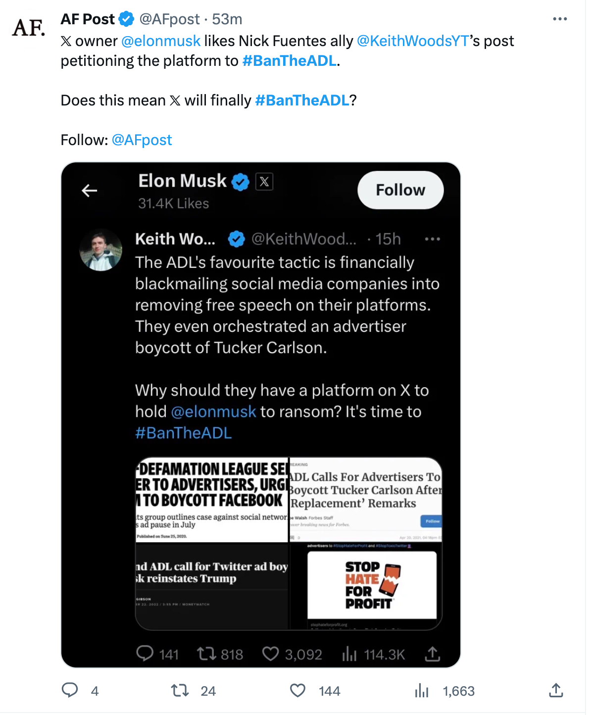
Task: Click AF Post verified badge
Action: point(127,19)
